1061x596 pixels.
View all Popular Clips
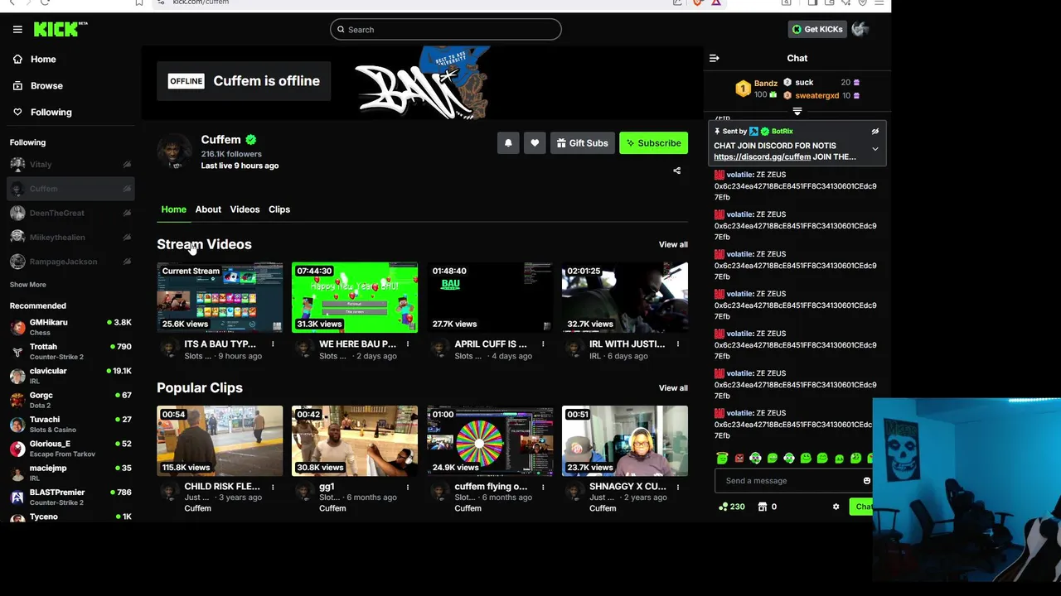click(x=673, y=387)
